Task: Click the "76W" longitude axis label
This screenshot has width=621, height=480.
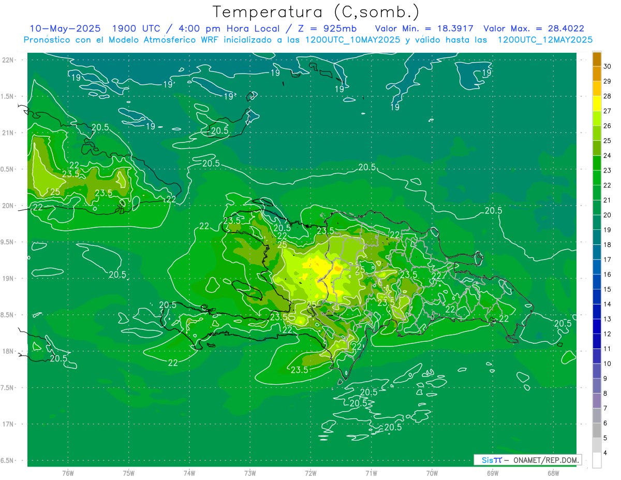Action: coord(68,473)
